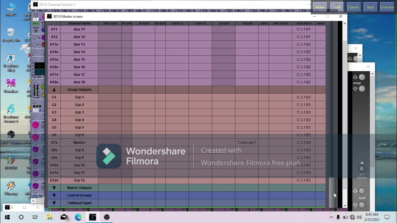The width and height of the screenshot is (397, 223).
Task: Select the 'Grp 1' channel name
Action: click(x=79, y=97)
